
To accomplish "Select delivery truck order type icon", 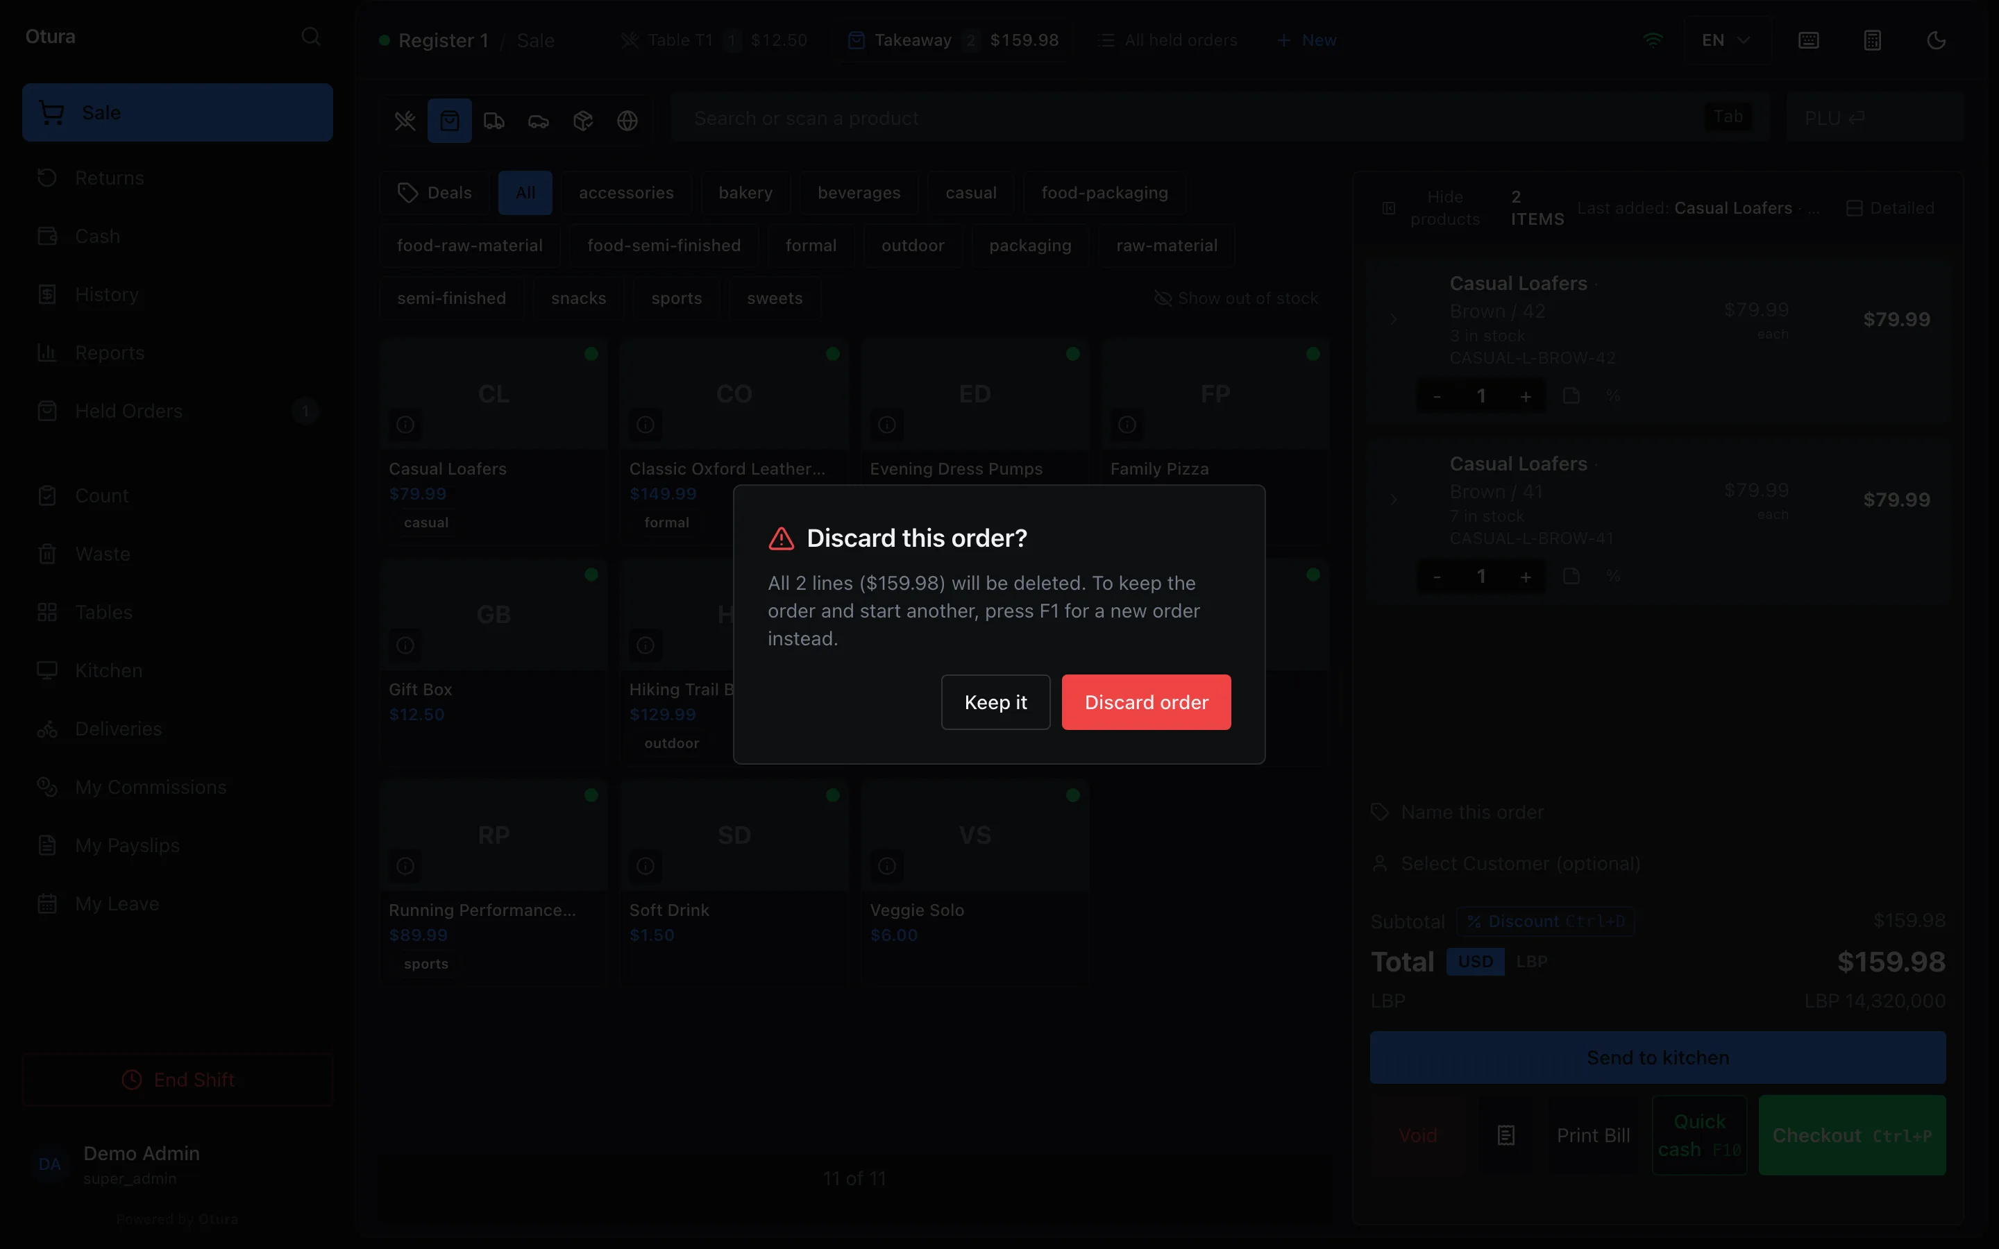I will (x=494, y=121).
